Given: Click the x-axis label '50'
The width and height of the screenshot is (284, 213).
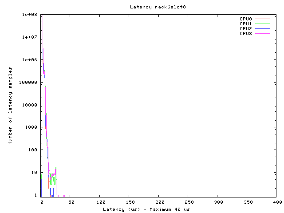Looking at the screenshot, I should coord(71,202).
